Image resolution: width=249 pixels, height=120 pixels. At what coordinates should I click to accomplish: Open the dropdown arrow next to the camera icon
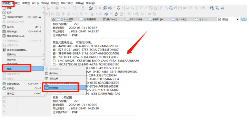[133, 14]
